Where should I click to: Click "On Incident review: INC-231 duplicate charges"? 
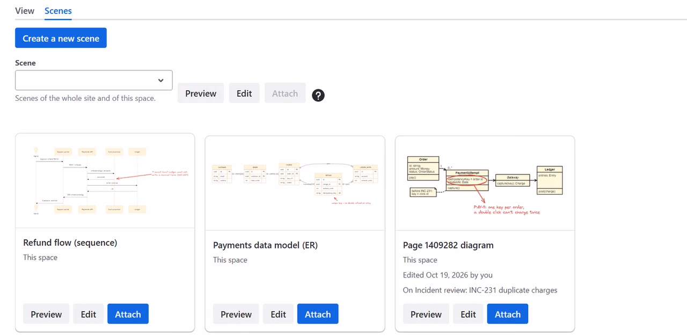480,290
